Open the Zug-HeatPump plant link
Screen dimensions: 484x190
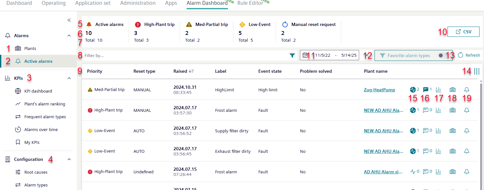(x=379, y=90)
